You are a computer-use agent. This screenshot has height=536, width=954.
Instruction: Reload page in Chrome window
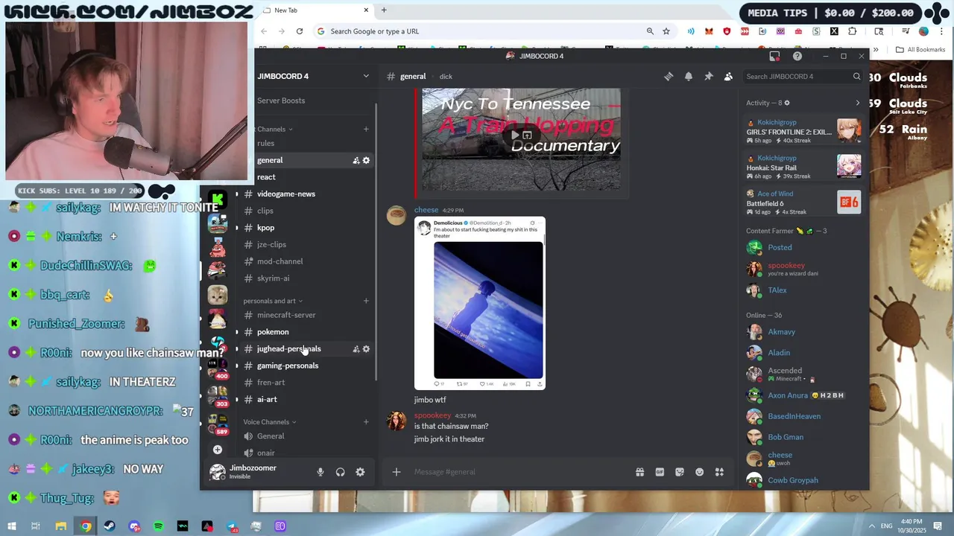(300, 31)
